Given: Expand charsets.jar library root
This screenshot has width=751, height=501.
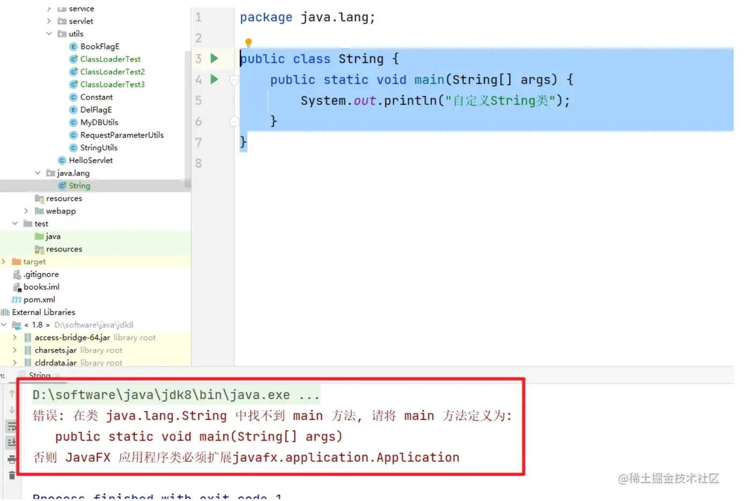Looking at the screenshot, I should tap(15, 350).
